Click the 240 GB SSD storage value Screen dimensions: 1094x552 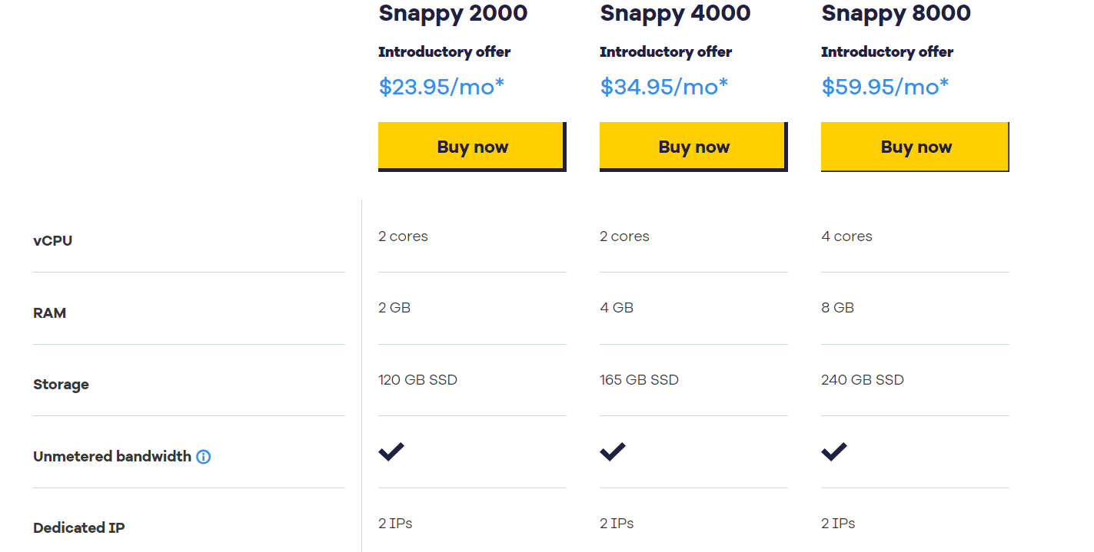863,380
